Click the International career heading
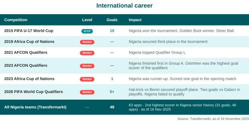 point(124,5)
